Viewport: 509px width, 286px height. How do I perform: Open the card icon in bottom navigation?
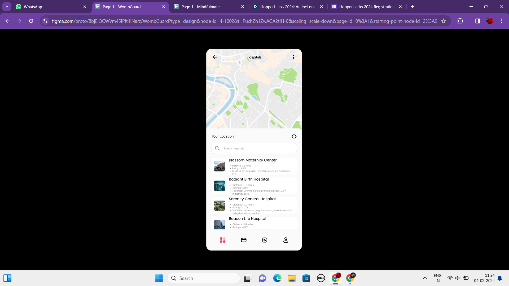(244, 240)
